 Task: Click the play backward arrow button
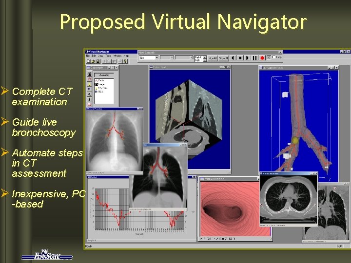(x=233, y=58)
